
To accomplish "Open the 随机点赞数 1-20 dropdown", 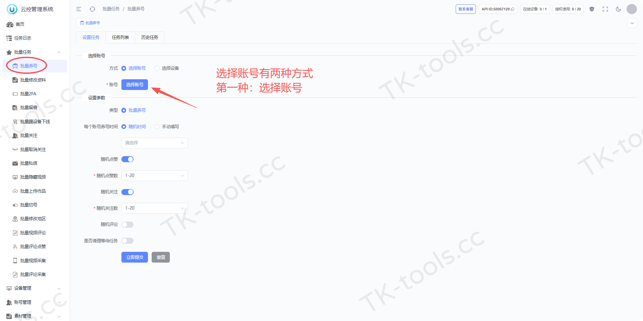I will [x=154, y=176].
